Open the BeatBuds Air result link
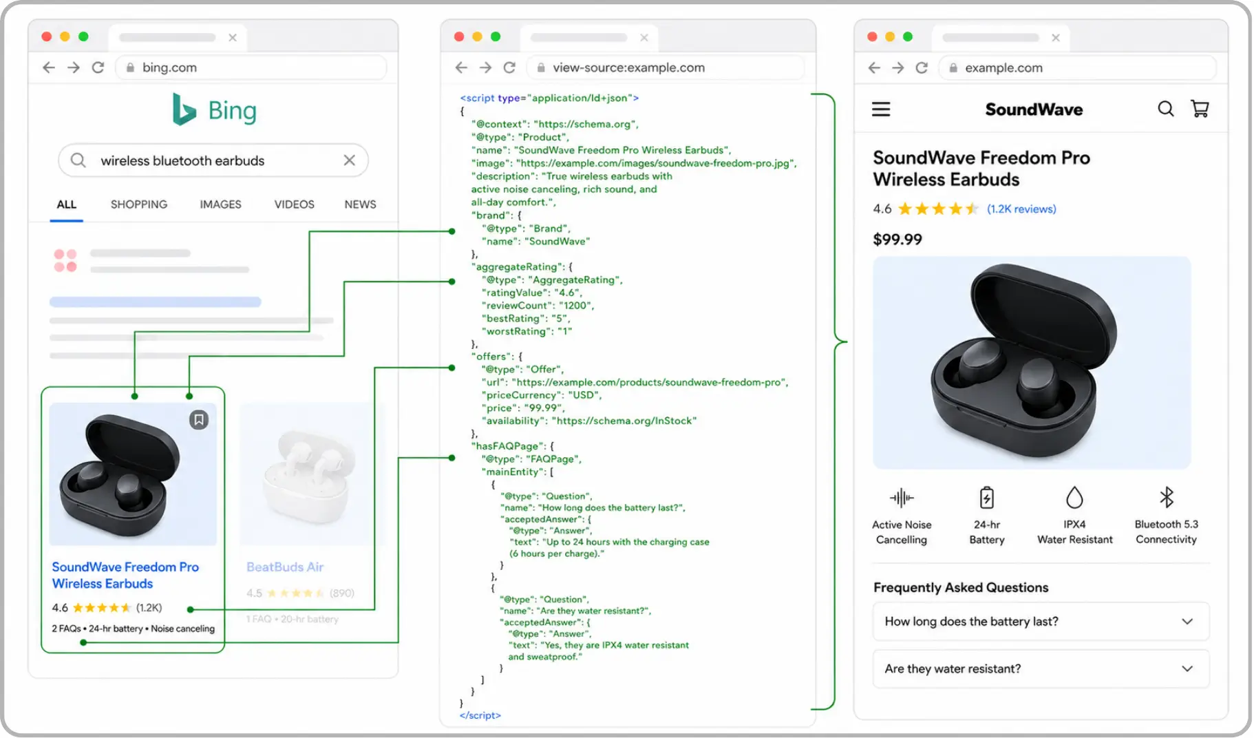1254x738 pixels. pyautogui.click(x=285, y=567)
